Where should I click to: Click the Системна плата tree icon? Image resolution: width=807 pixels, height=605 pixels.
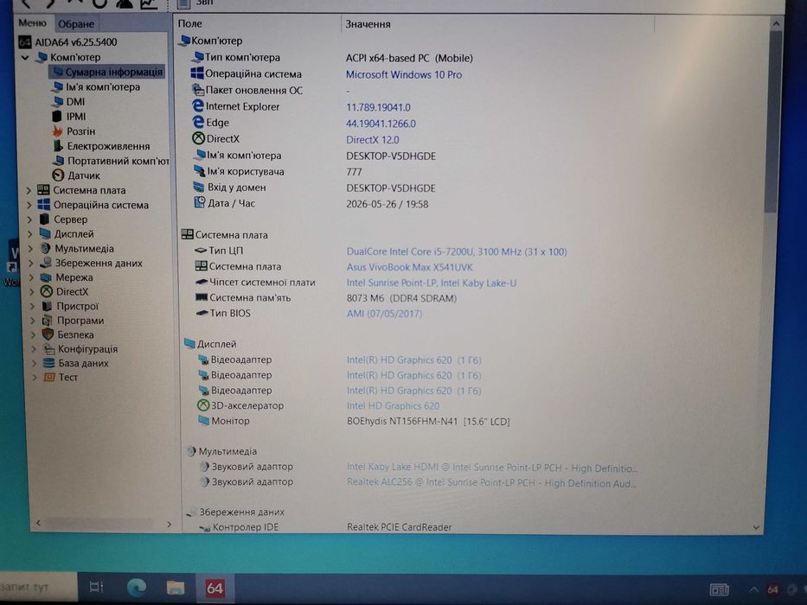[x=44, y=190]
